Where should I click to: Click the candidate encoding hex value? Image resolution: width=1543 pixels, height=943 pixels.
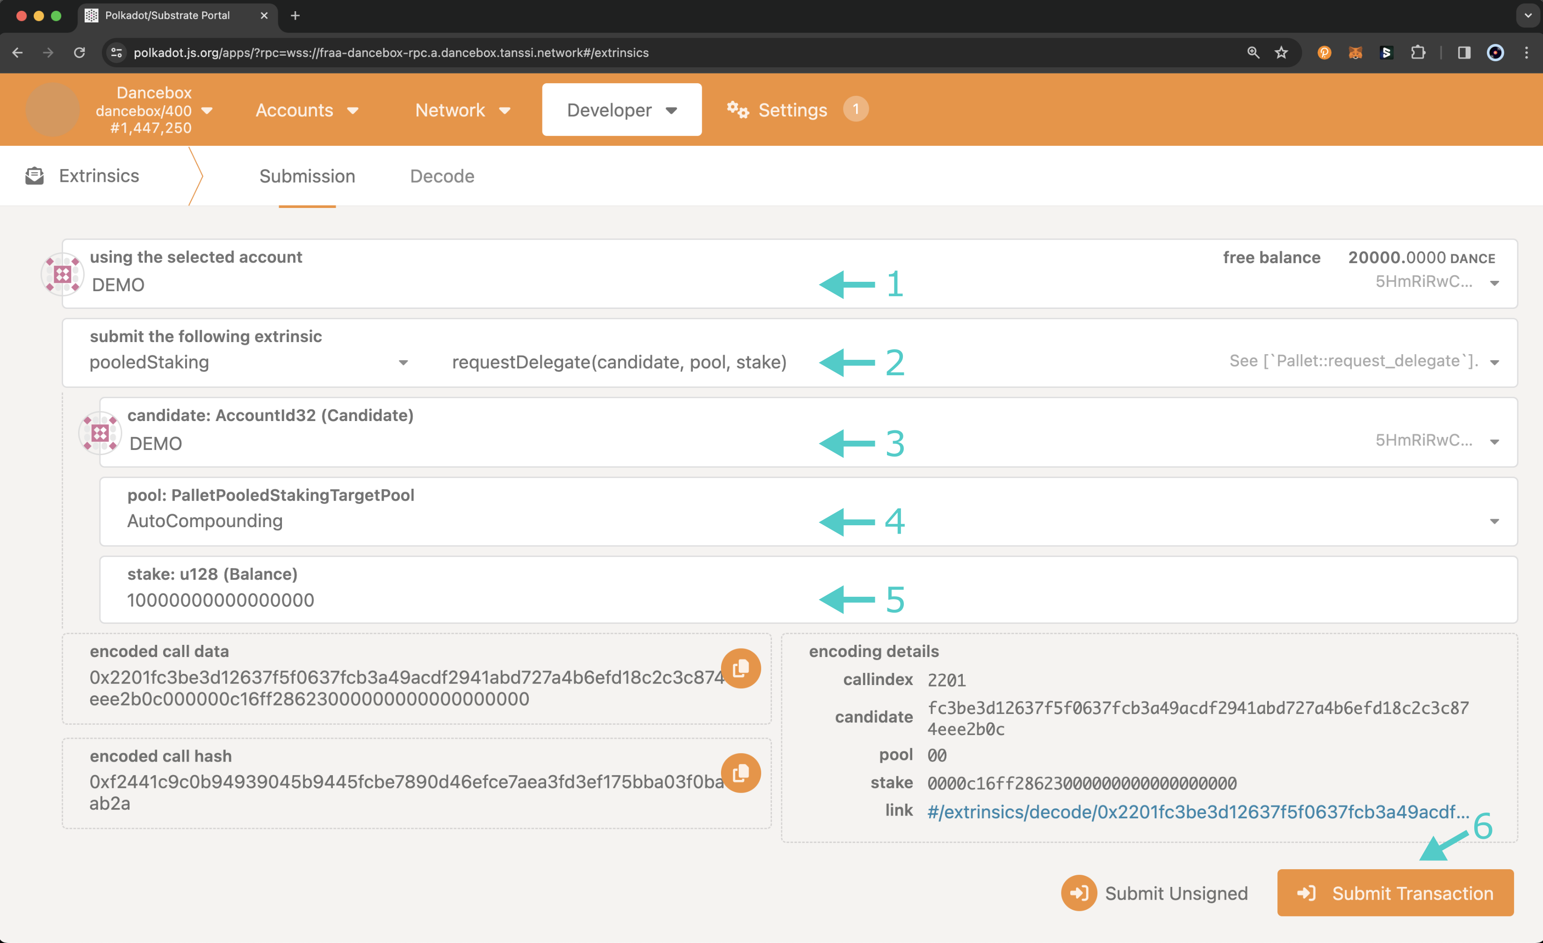[x=1197, y=718]
